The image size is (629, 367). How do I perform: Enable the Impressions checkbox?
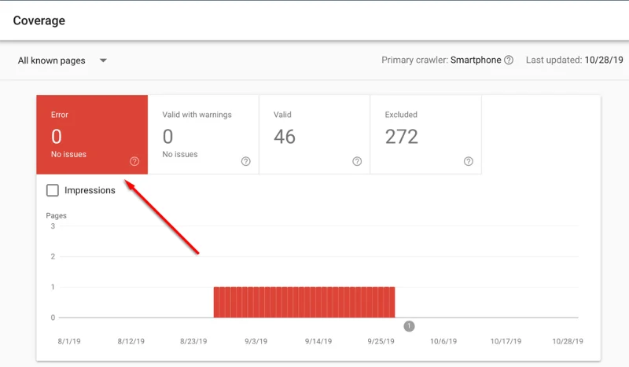[53, 190]
